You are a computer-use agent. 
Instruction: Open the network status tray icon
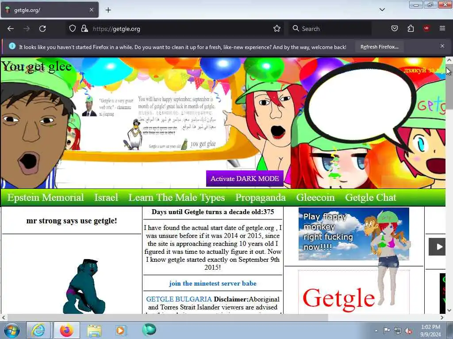tap(398, 331)
